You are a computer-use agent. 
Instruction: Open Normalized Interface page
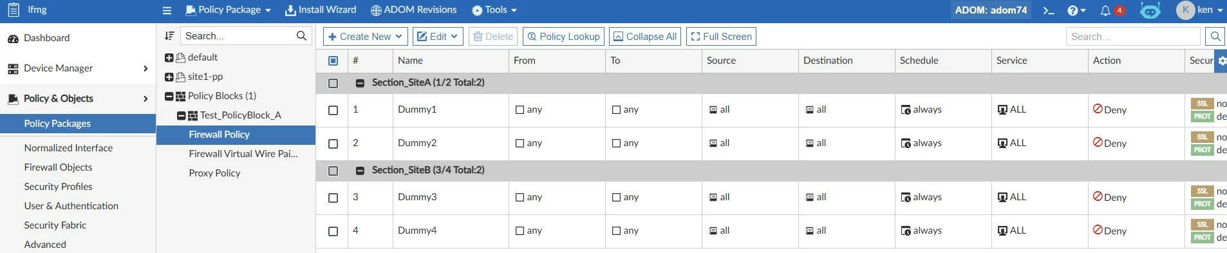click(68, 148)
